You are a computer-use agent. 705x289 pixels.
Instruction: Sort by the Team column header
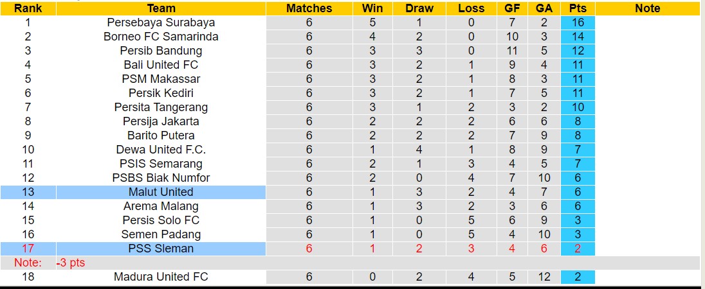click(x=161, y=8)
